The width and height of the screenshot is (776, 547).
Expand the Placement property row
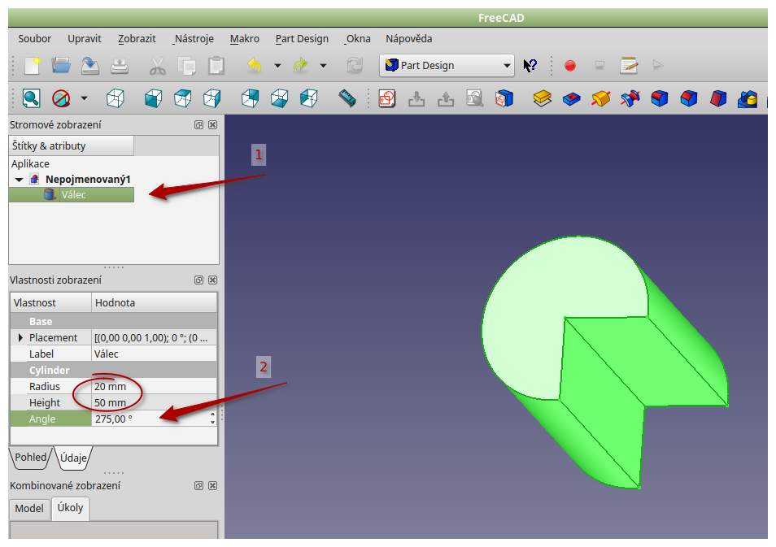[x=20, y=337]
